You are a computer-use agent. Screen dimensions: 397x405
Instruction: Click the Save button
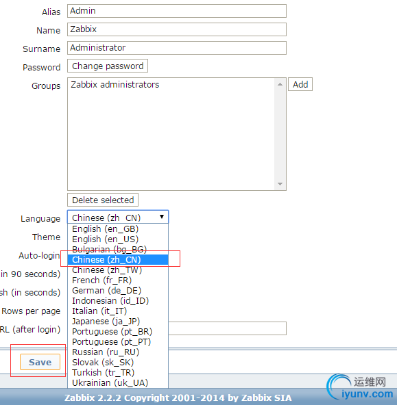coord(40,362)
